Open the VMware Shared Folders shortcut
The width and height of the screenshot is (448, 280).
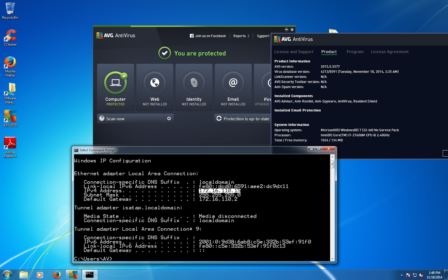click(10, 94)
